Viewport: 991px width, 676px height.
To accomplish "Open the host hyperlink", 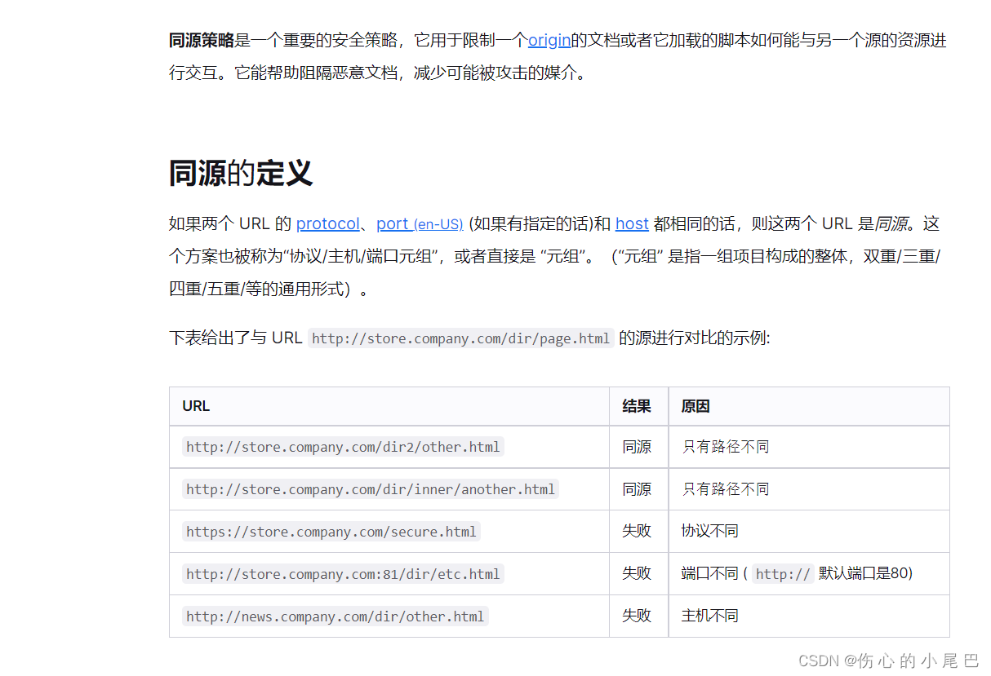I will coord(632,223).
